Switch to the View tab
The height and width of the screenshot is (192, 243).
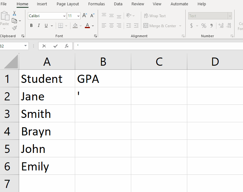click(157, 4)
